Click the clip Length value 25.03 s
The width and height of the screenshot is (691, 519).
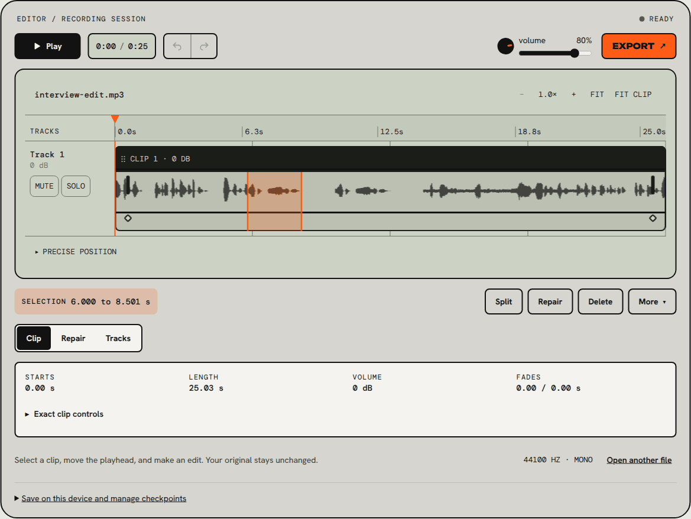click(x=206, y=388)
